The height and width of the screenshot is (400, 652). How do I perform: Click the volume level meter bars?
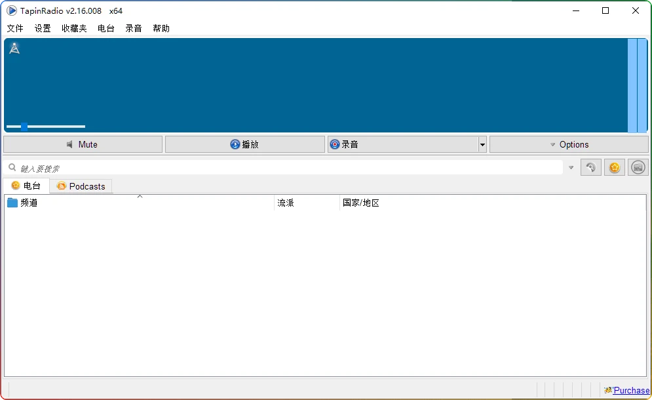point(638,85)
